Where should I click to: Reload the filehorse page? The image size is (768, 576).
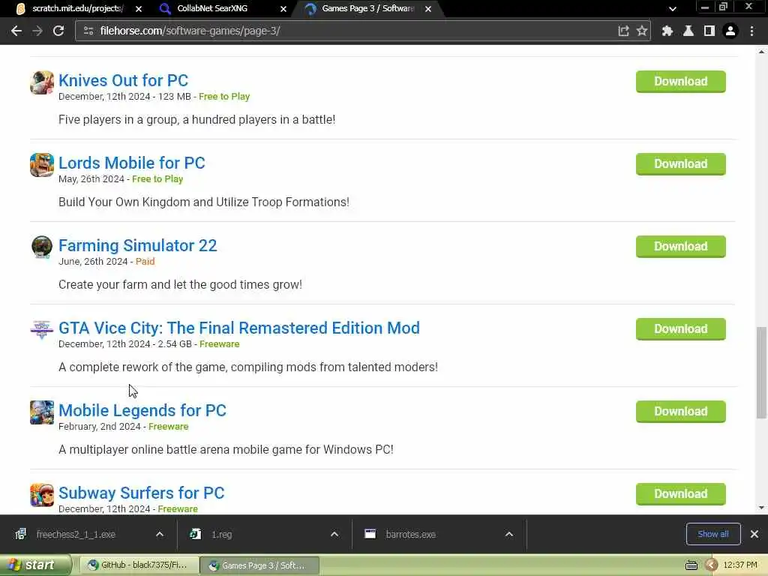[x=58, y=31]
